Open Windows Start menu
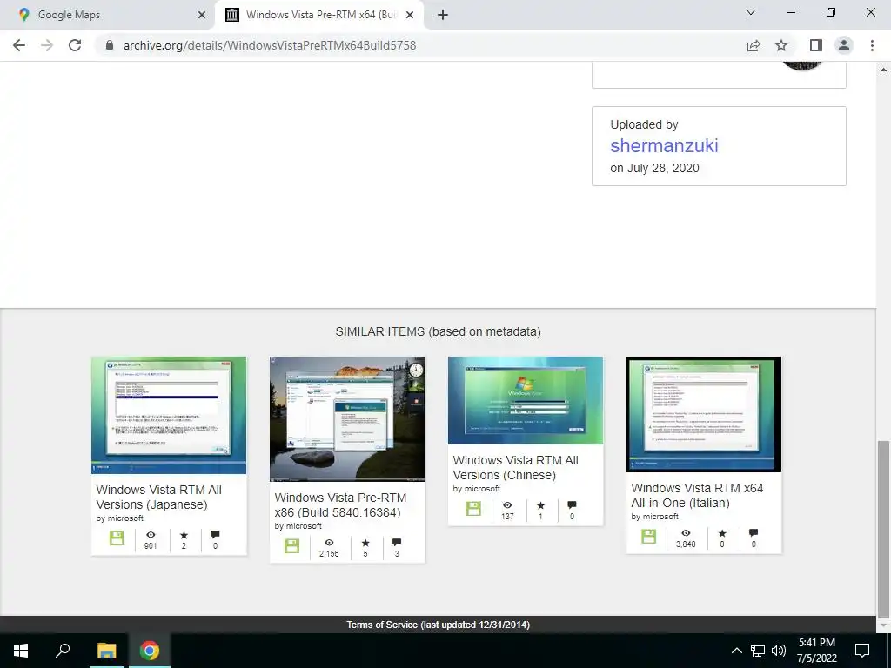This screenshot has width=891, height=668. pyautogui.click(x=21, y=651)
